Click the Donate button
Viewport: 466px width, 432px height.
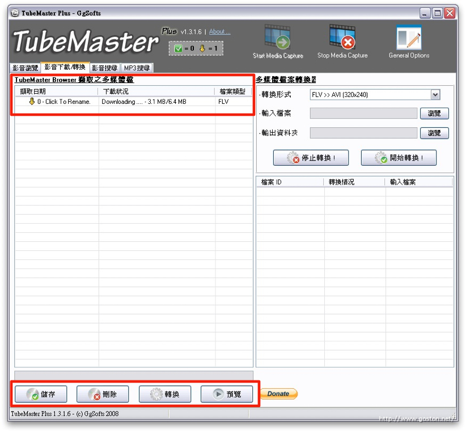(x=278, y=393)
